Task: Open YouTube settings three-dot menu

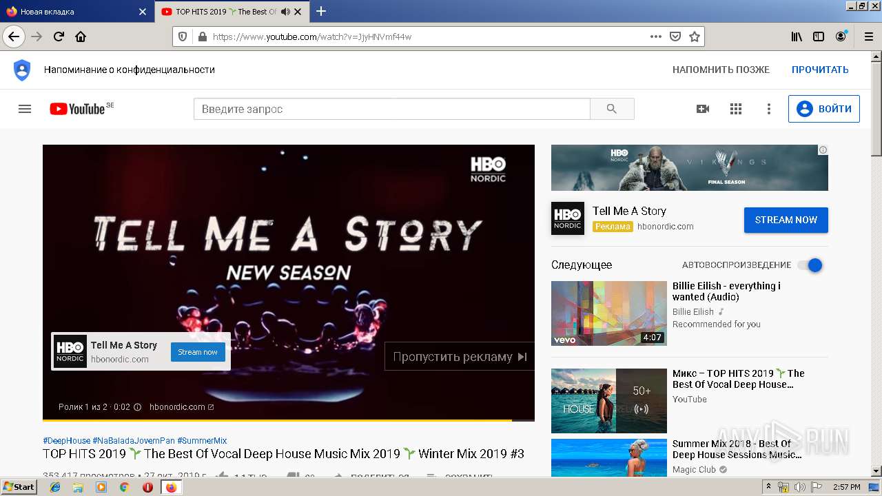Action: pos(769,109)
